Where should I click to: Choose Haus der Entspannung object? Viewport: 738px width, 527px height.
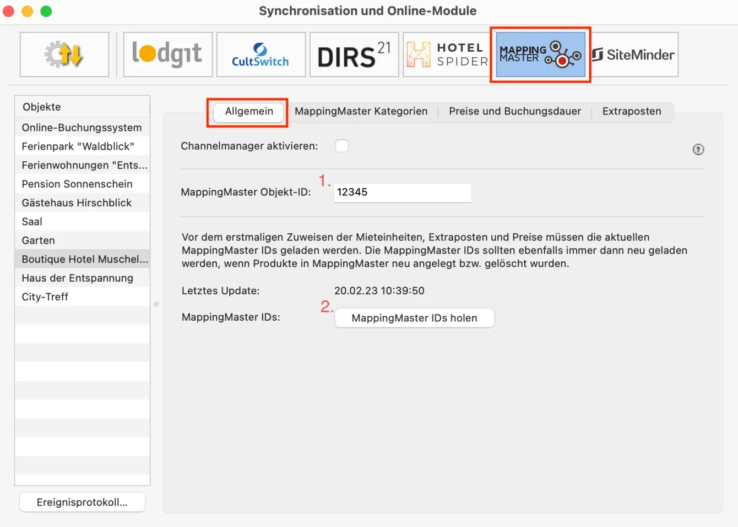pos(82,278)
